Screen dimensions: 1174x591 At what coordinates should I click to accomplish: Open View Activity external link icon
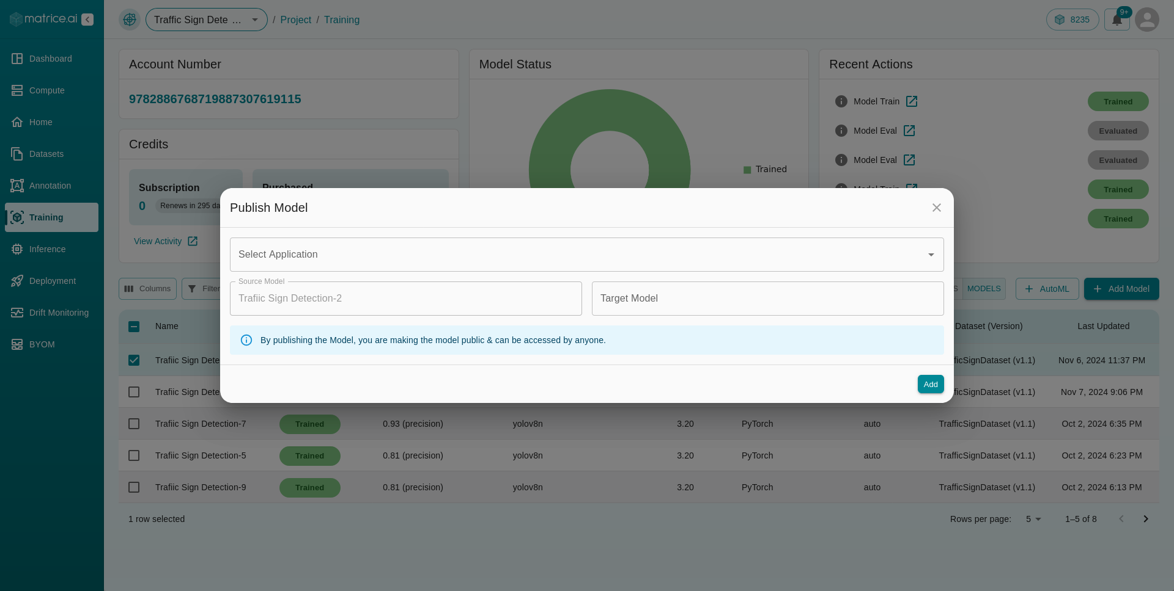click(193, 241)
